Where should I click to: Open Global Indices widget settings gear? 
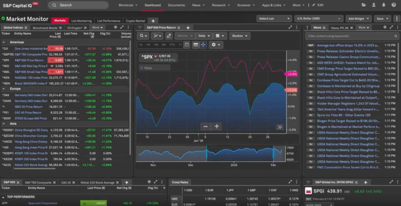point(116,27)
